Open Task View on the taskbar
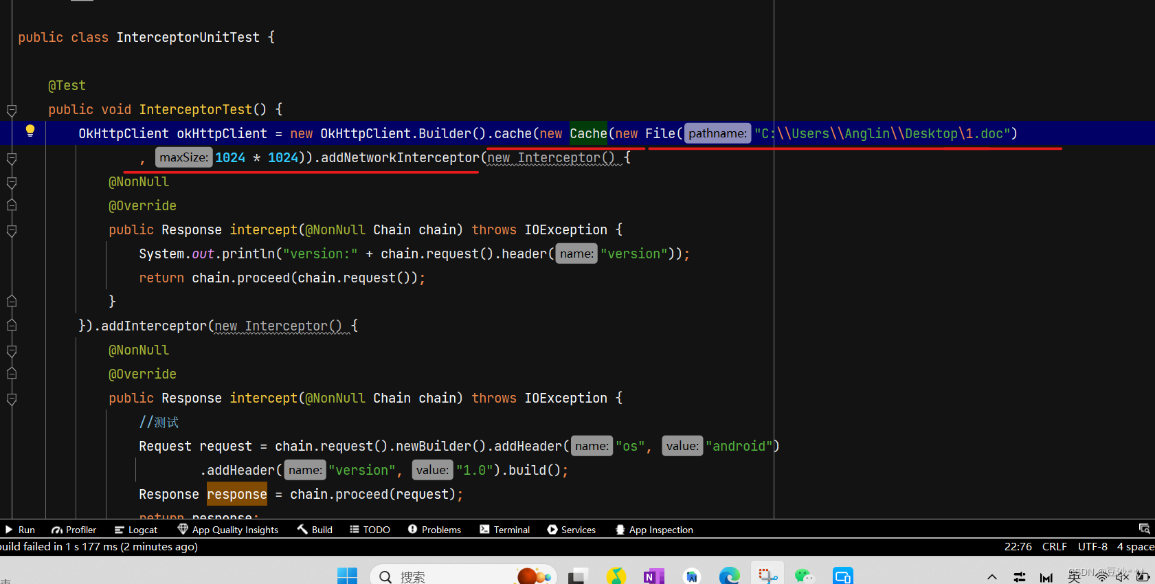1155x584 pixels. pyautogui.click(x=577, y=576)
